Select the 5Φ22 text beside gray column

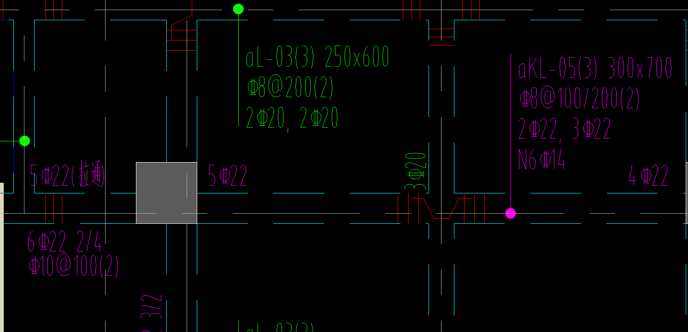tap(228, 176)
